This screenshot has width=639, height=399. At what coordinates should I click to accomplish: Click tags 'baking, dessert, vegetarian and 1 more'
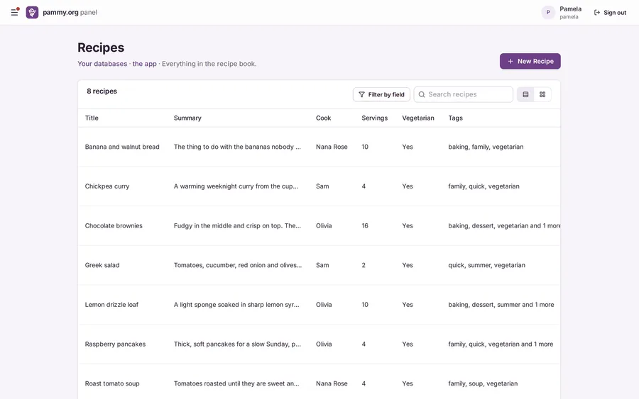504,226
